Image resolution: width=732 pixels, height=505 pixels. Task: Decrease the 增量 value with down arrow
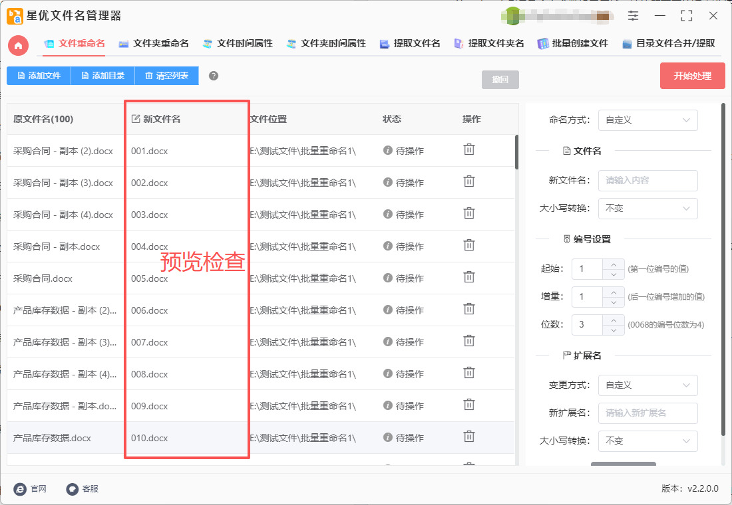pos(613,302)
